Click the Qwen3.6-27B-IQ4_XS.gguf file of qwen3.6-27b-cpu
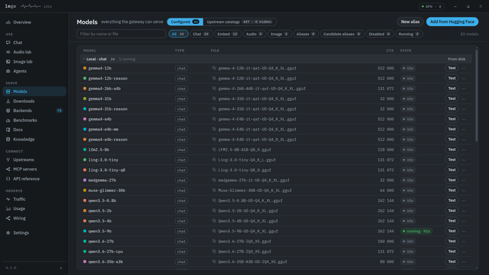Viewport: 489px width, 275px height. [244, 251]
